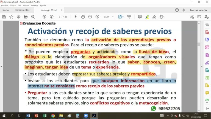This screenshot has height=119, width=211.
Task: Open the Firmar menu
Action: (x=26, y=6)
